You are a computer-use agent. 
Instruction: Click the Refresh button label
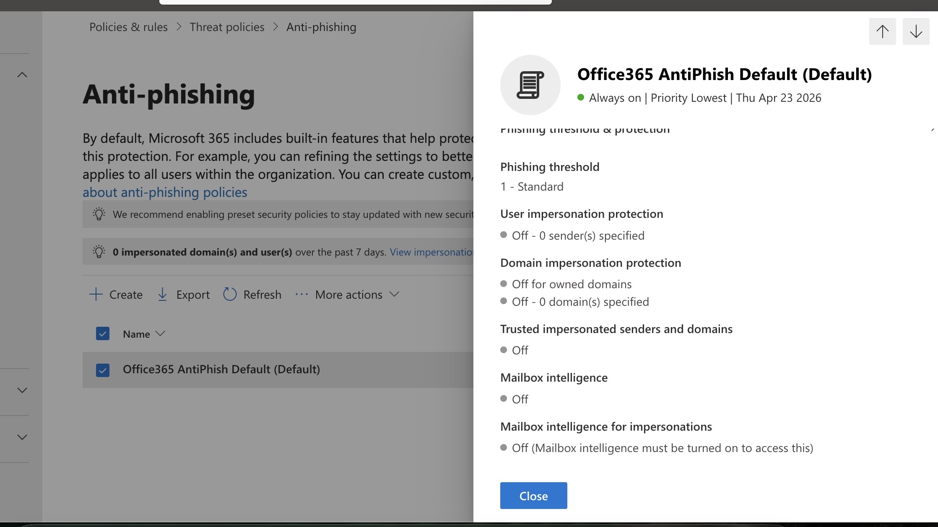(x=262, y=294)
